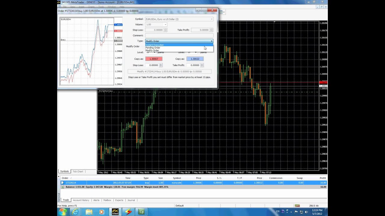
Task: Click the Modify #17324114 buy button
Action: click(x=170, y=71)
